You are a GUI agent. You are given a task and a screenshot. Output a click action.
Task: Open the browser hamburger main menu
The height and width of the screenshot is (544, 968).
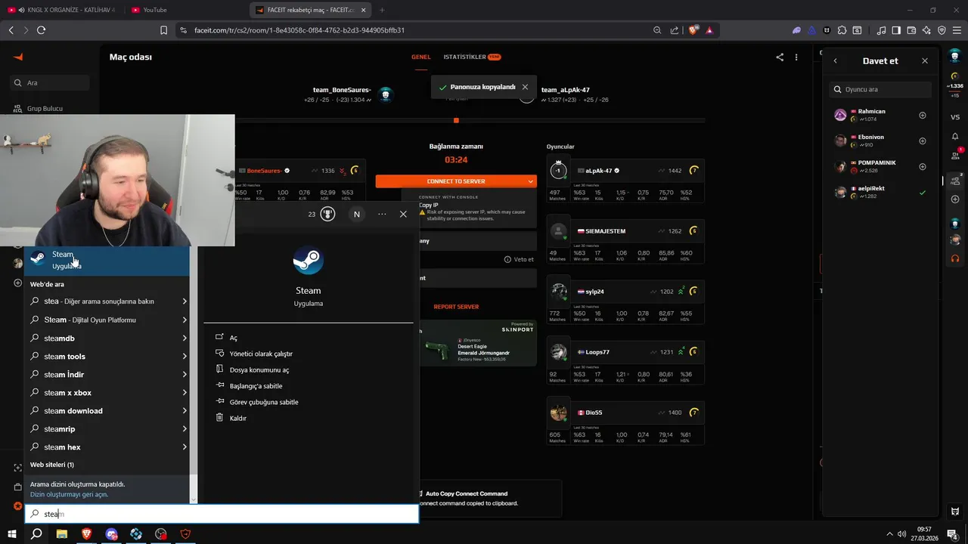[956, 30]
